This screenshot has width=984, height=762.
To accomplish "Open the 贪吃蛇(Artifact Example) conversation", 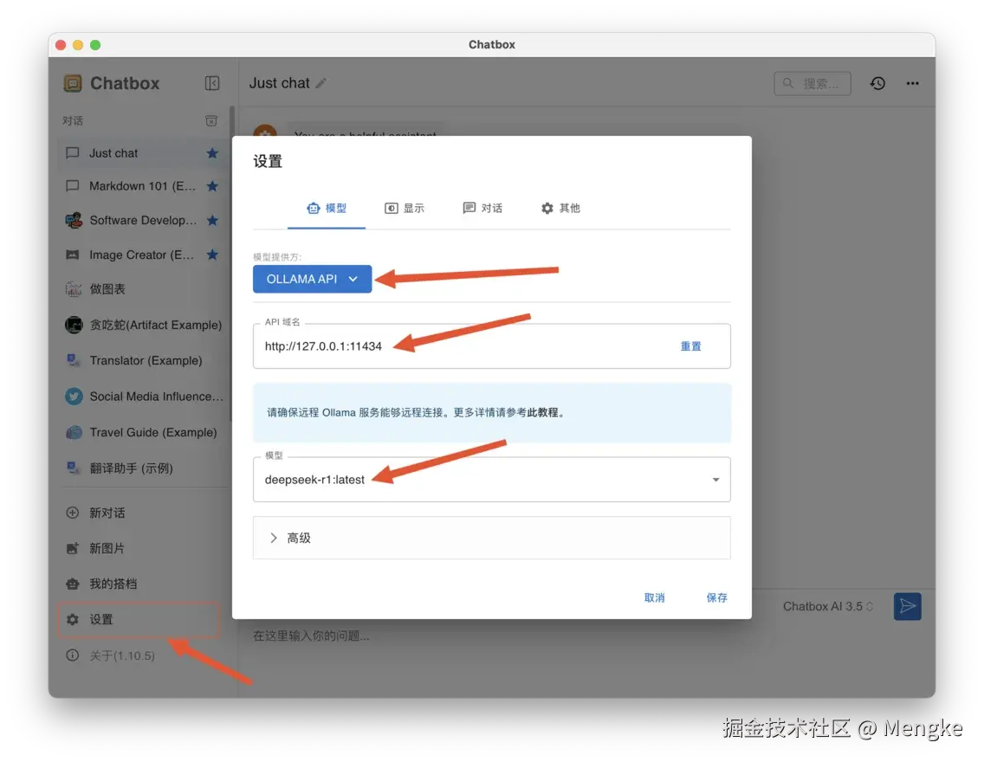I will tap(143, 325).
